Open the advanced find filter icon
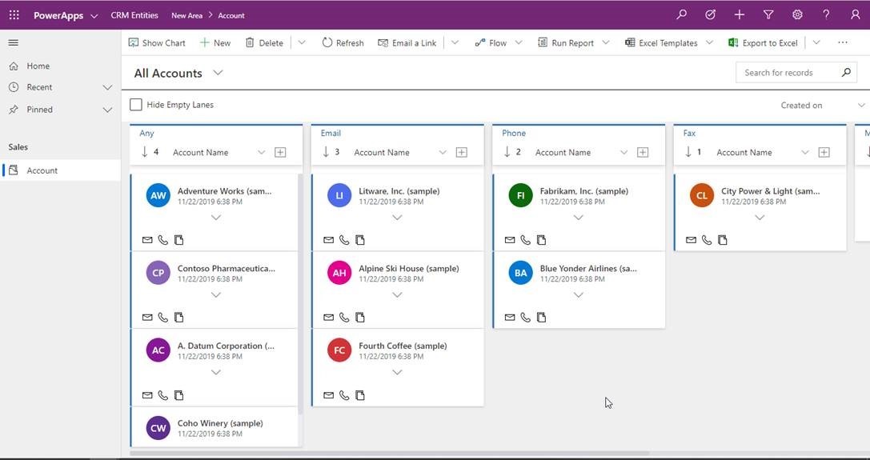This screenshot has height=460, width=870. coord(768,15)
